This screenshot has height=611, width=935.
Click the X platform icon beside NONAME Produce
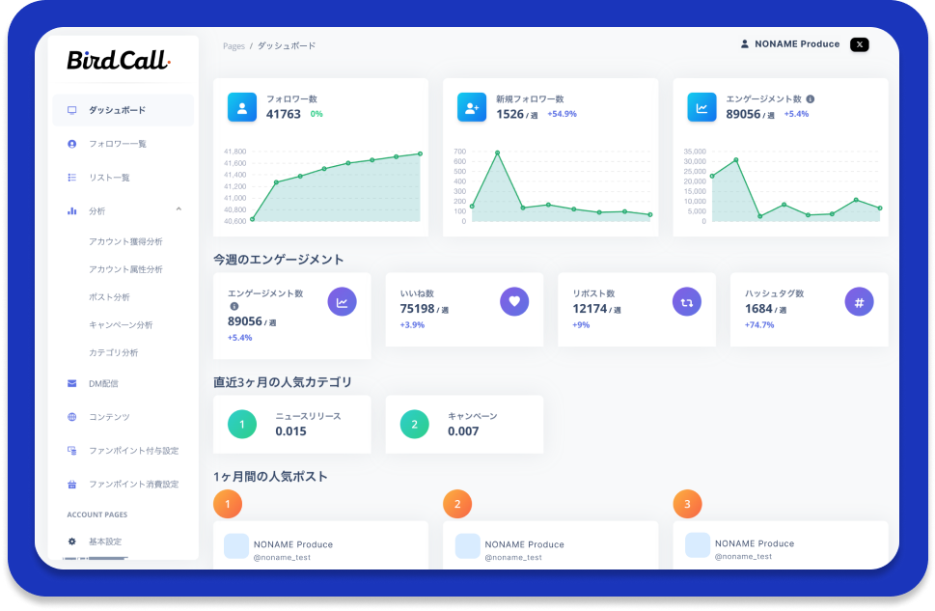point(859,44)
